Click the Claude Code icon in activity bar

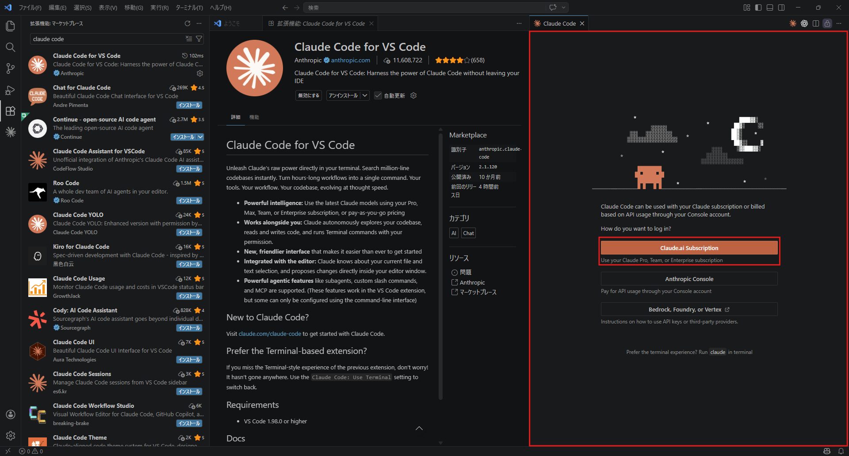11,132
